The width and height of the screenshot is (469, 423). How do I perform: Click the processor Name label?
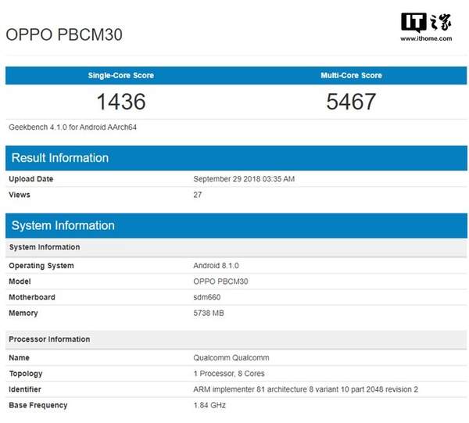pyautogui.click(x=19, y=358)
